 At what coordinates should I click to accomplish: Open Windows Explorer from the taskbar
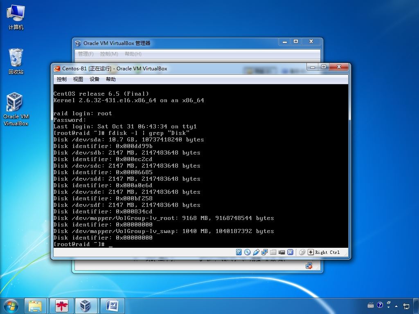pos(35,306)
